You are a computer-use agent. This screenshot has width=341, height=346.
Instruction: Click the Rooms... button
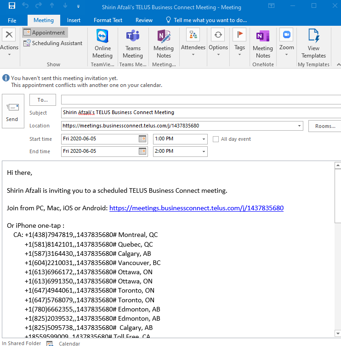[325, 126]
